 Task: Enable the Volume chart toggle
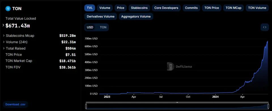(105, 8)
